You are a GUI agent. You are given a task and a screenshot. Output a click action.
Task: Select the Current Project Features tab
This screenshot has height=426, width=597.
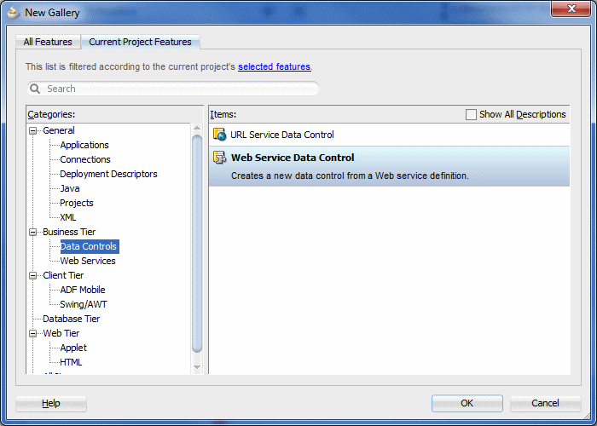pyautogui.click(x=142, y=42)
